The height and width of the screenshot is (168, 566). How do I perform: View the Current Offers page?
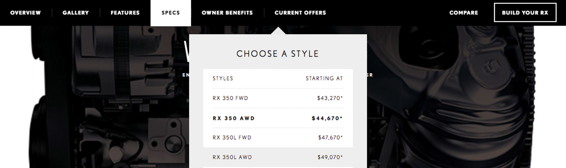point(300,13)
